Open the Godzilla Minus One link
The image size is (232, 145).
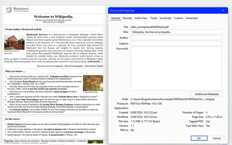point(68,97)
